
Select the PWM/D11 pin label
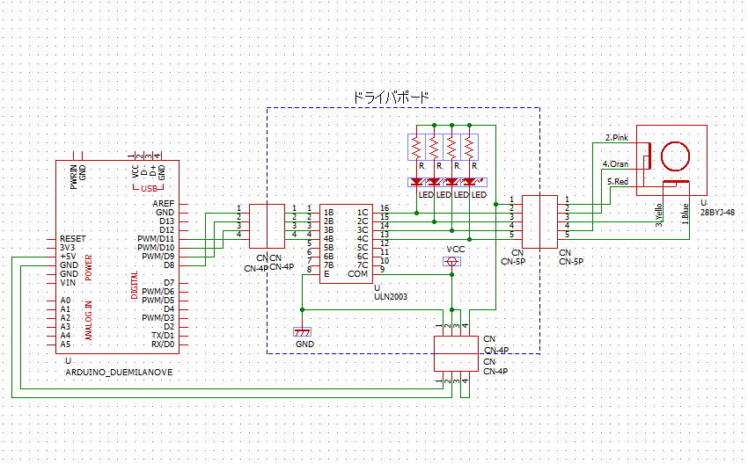(155, 238)
